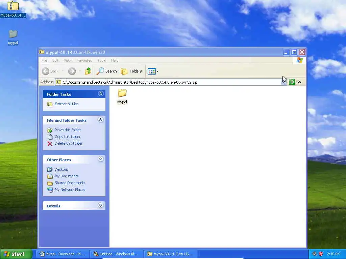Click the Windows flag logo in menu bar
The width and height of the screenshot is (346, 259).
coord(300,60)
